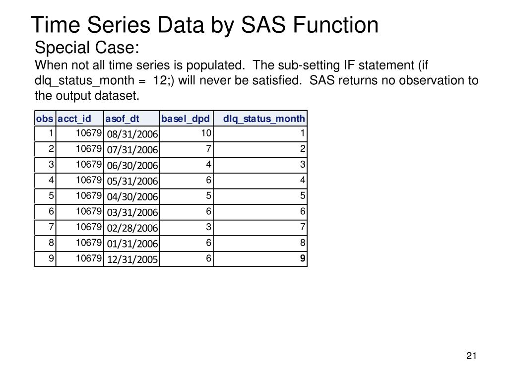The height and width of the screenshot is (381, 508).
Task: Click the paragraph mentioning 'sub-setting IF statement'
Action: pos(256,80)
